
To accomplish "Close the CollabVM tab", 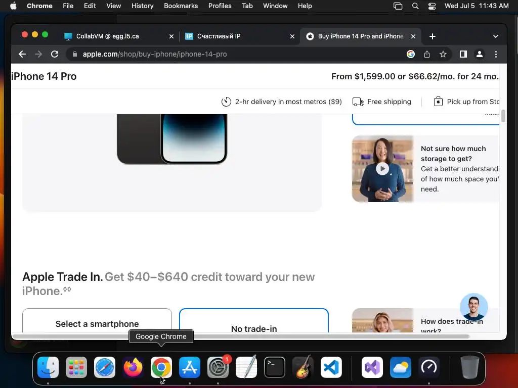I will click(x=171, y=36).
